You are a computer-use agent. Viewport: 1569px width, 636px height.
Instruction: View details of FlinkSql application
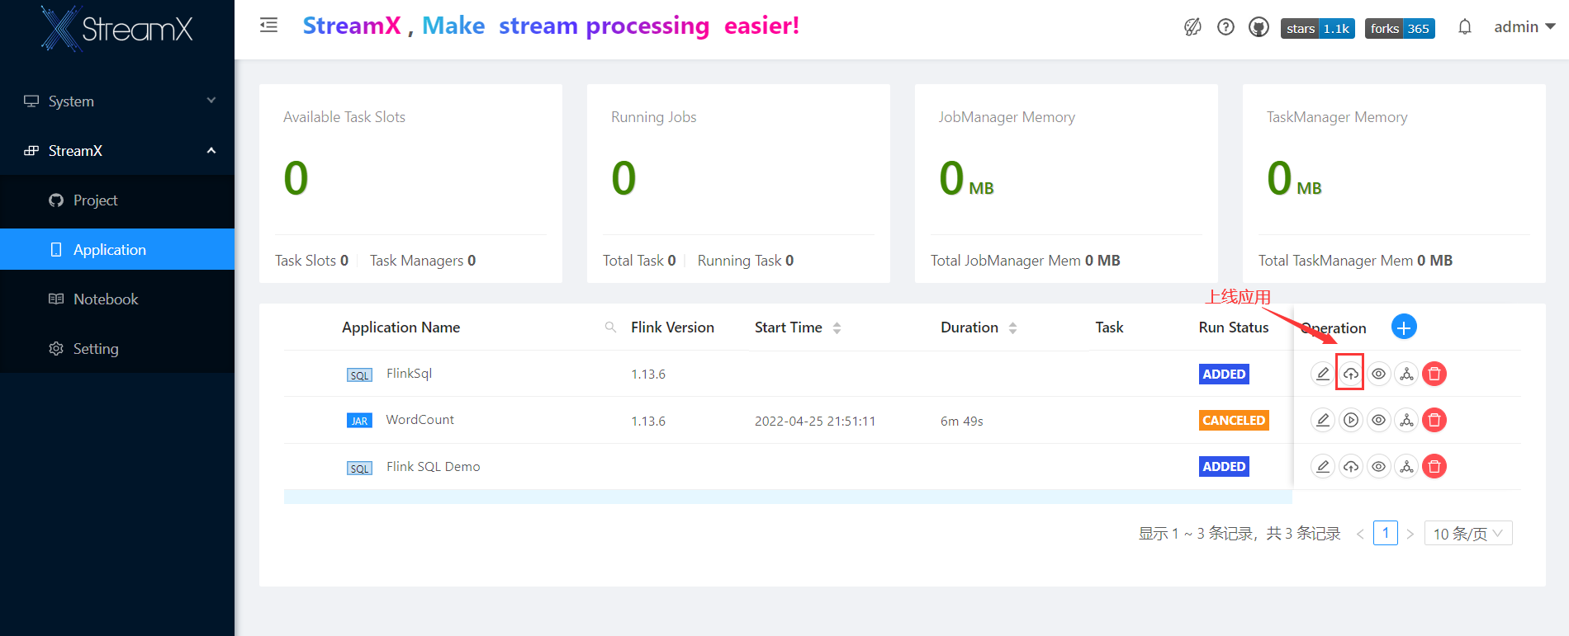pyautogui.click(x=1378, y=374)
